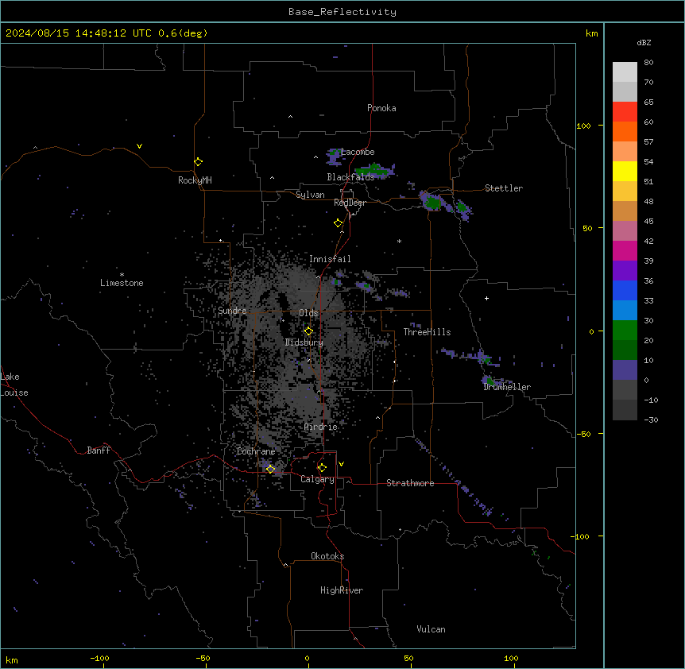The width and height of the screenshot is (685, 669).
Task: Click the Didsbury label
Action: (304, 342)
